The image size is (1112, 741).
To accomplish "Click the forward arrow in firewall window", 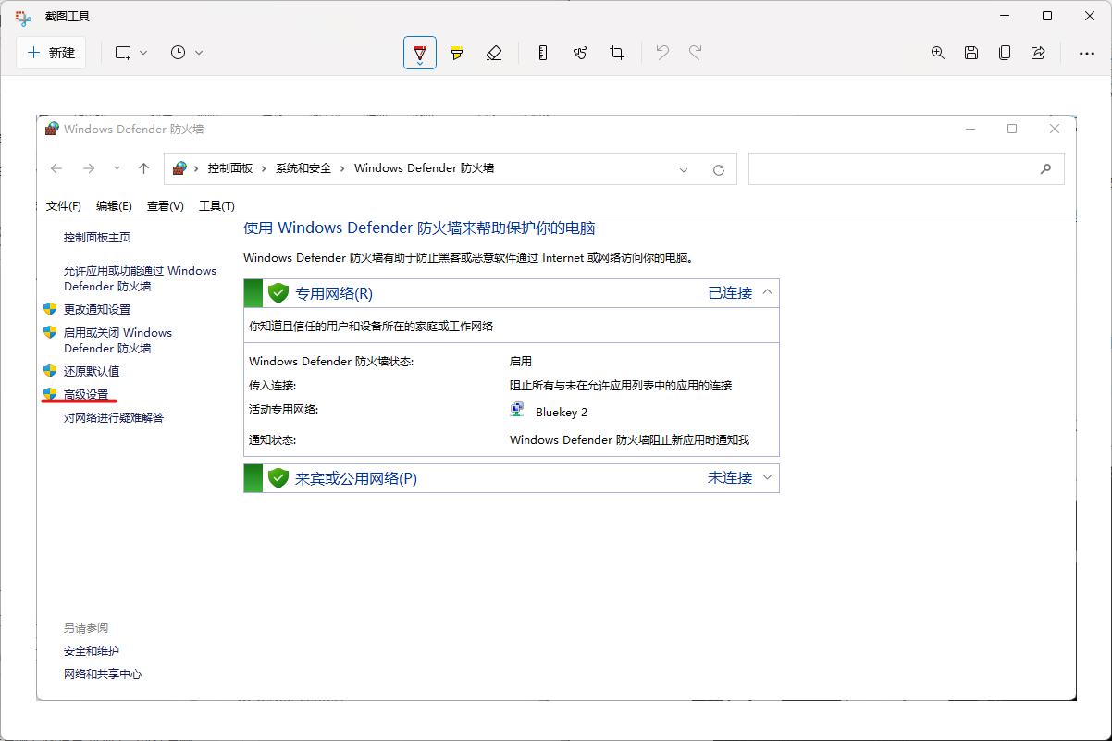I will [x=89, y=168].
